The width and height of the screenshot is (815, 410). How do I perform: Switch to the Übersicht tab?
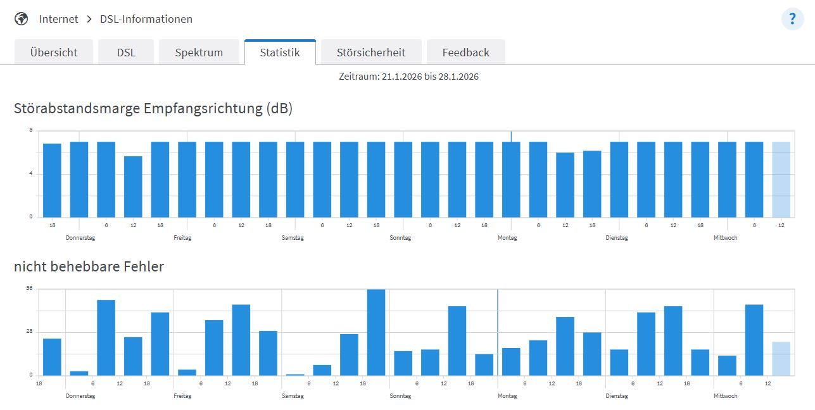pos(54,53)
